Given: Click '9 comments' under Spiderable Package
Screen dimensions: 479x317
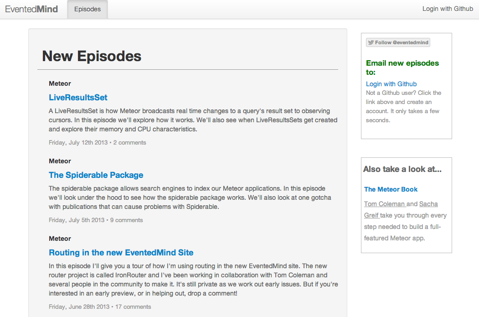Looking at the screenshot, I should [x=126, y=220].
